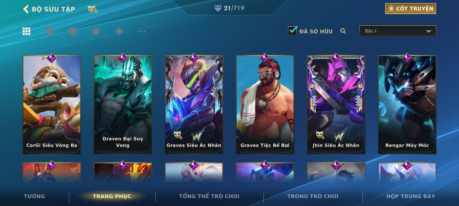Select the CorGi Siêu Vòng Ba skin card
The image size is (459, 206).
pos(52,105)
